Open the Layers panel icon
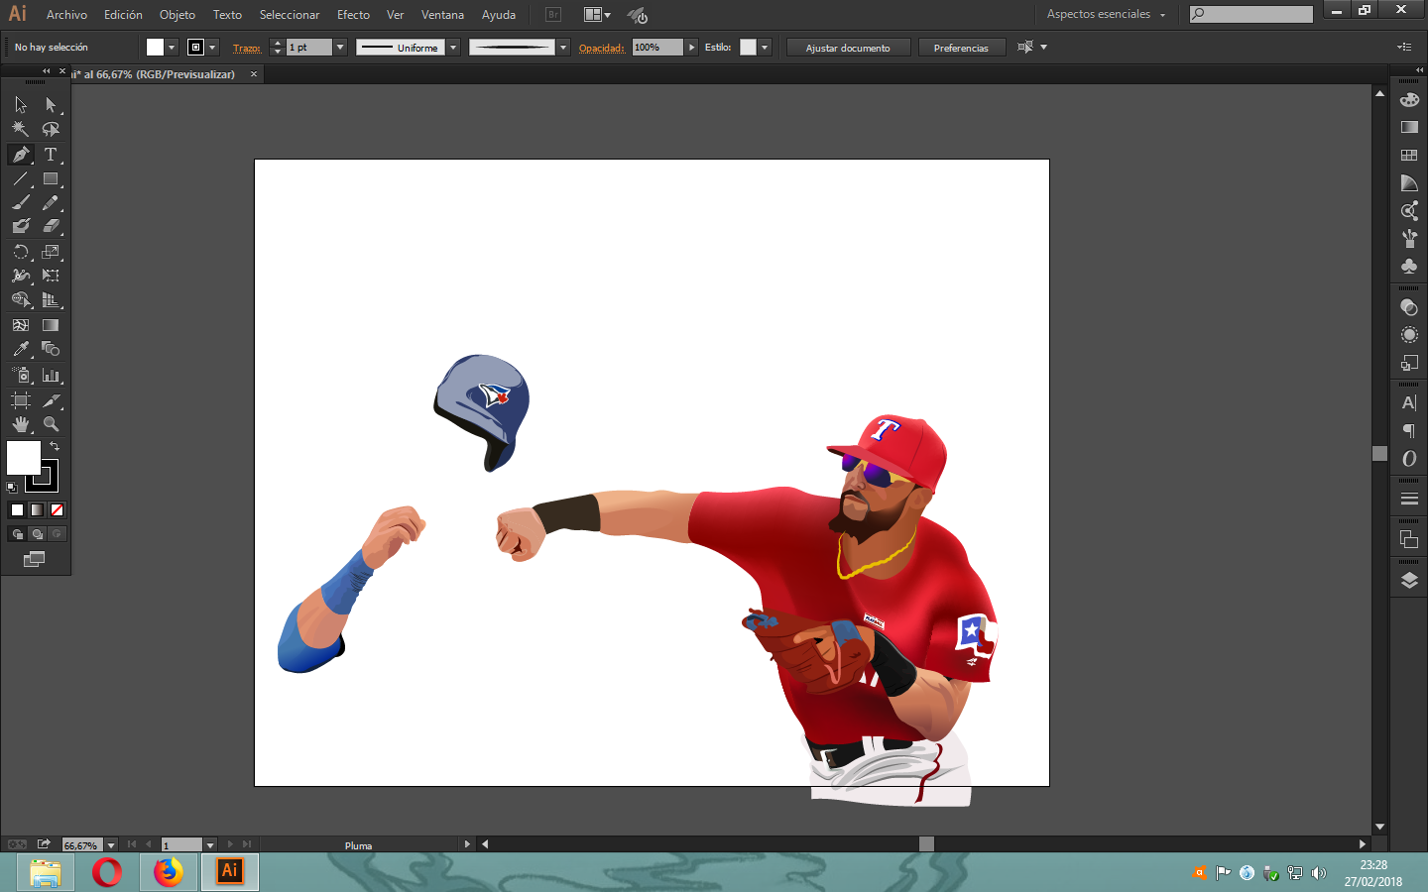1428x892 pixels. point(1409,581)
